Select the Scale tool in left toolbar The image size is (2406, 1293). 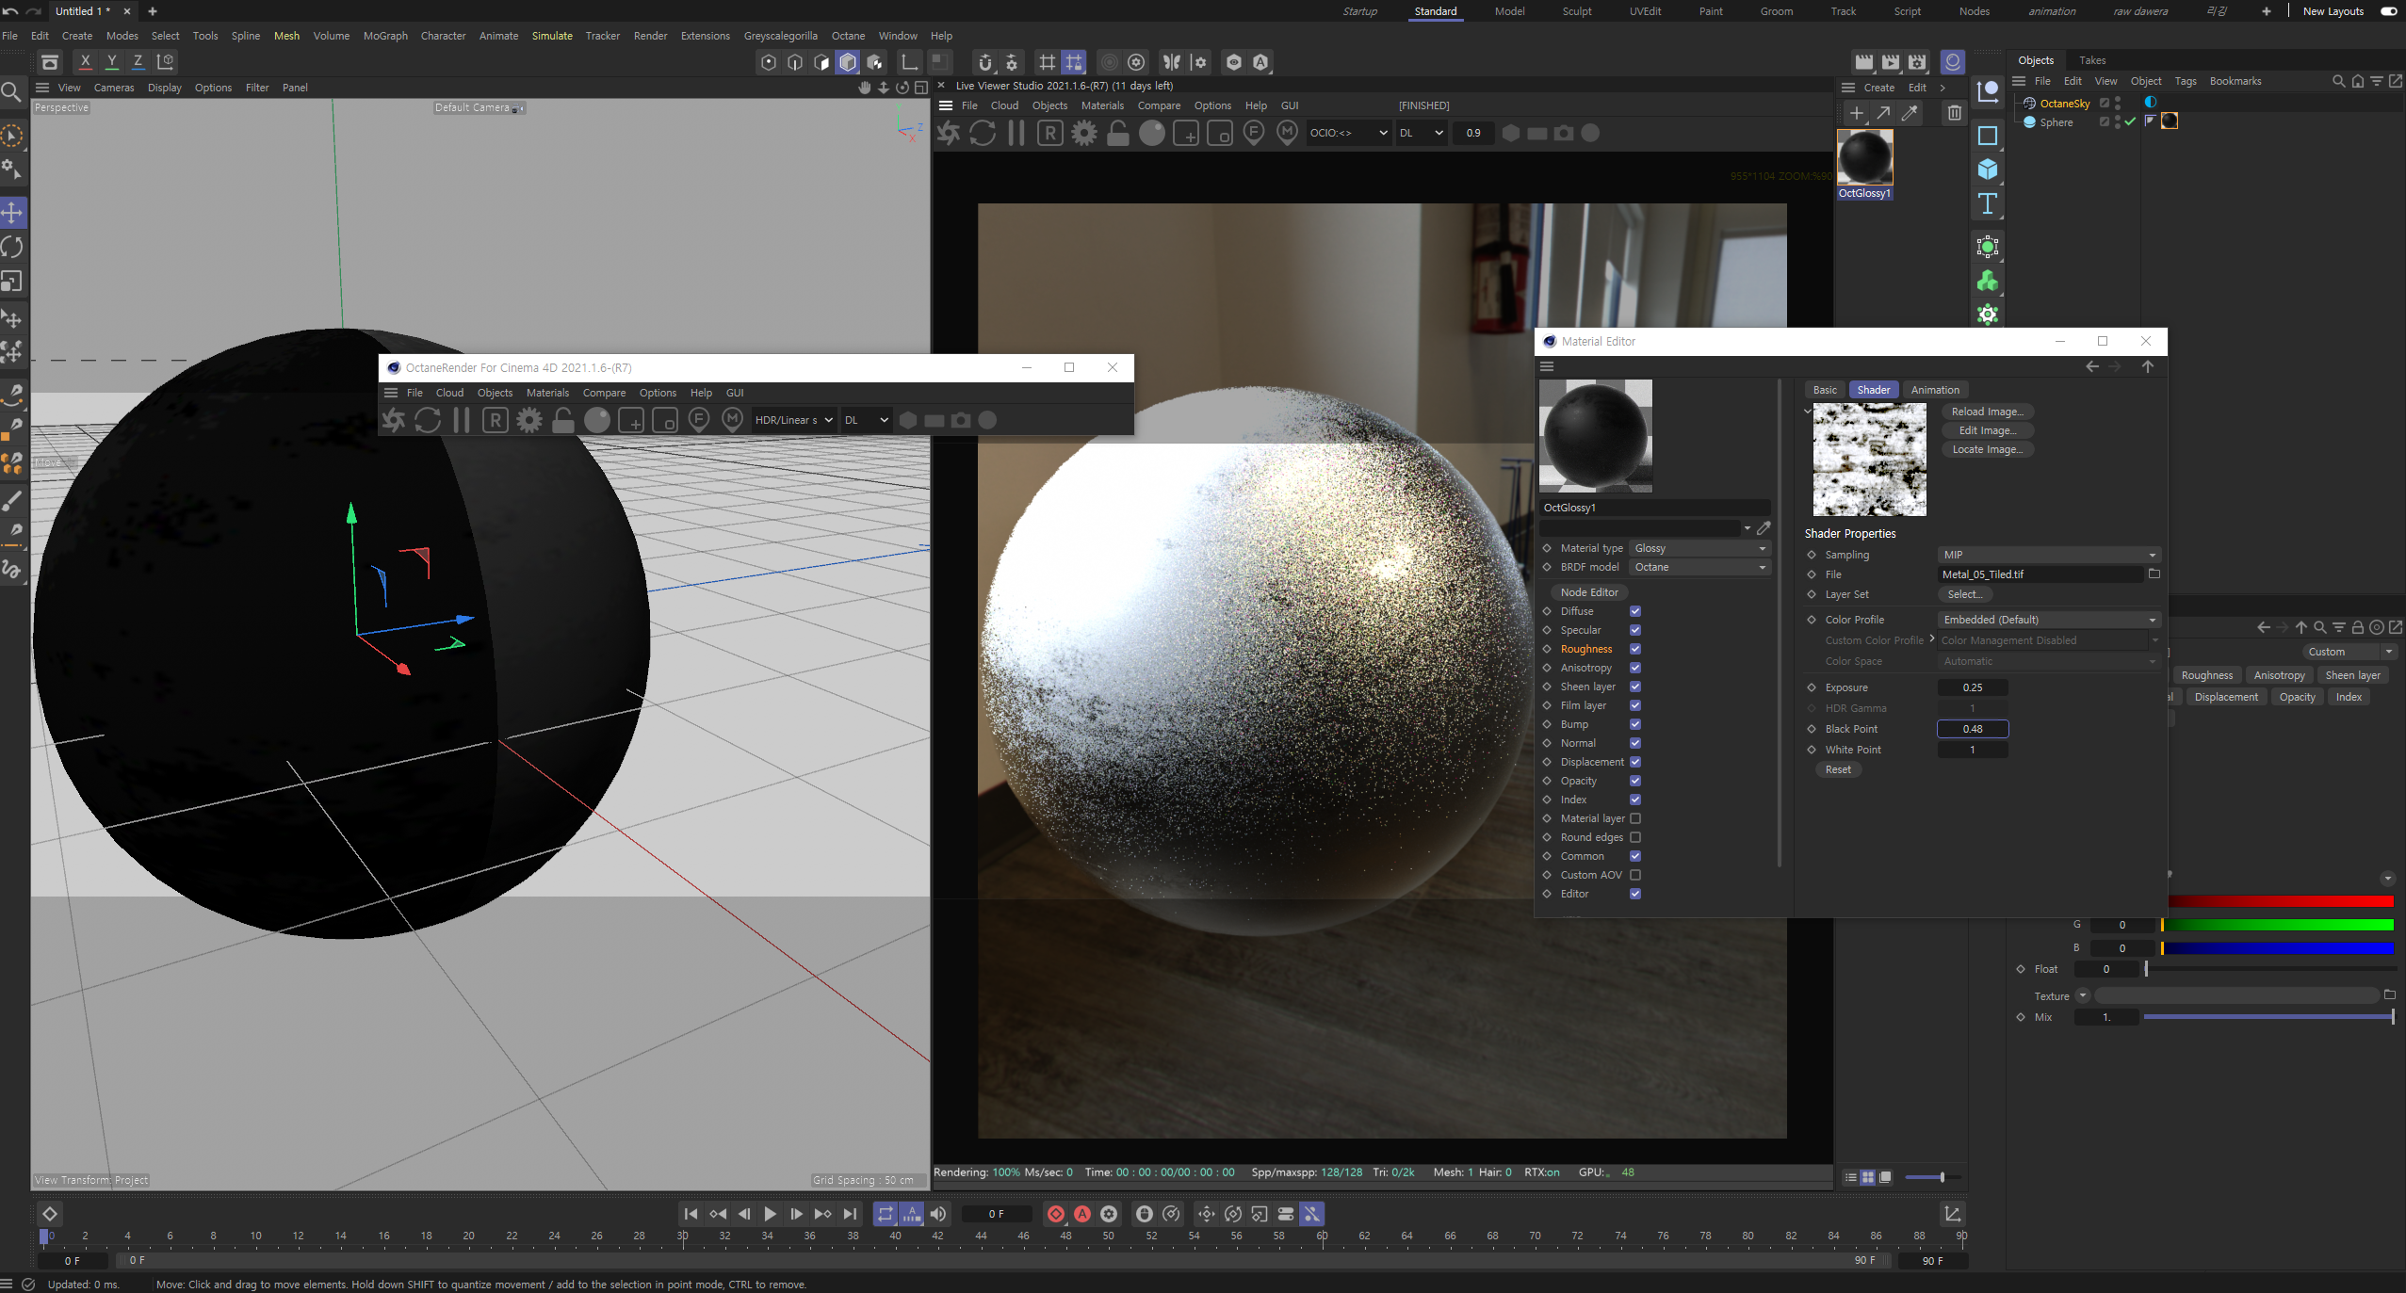pyautogui.click(x=12, y=282)
